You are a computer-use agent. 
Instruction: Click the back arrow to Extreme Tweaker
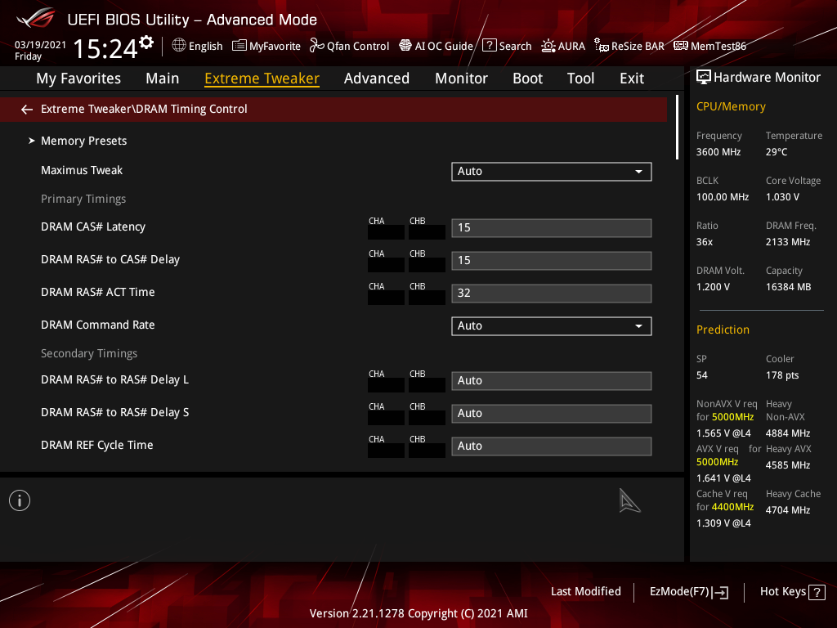click(27, 110)
